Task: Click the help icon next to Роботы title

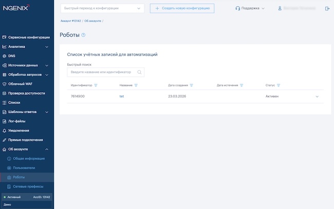Action: [x=83, y=35]
